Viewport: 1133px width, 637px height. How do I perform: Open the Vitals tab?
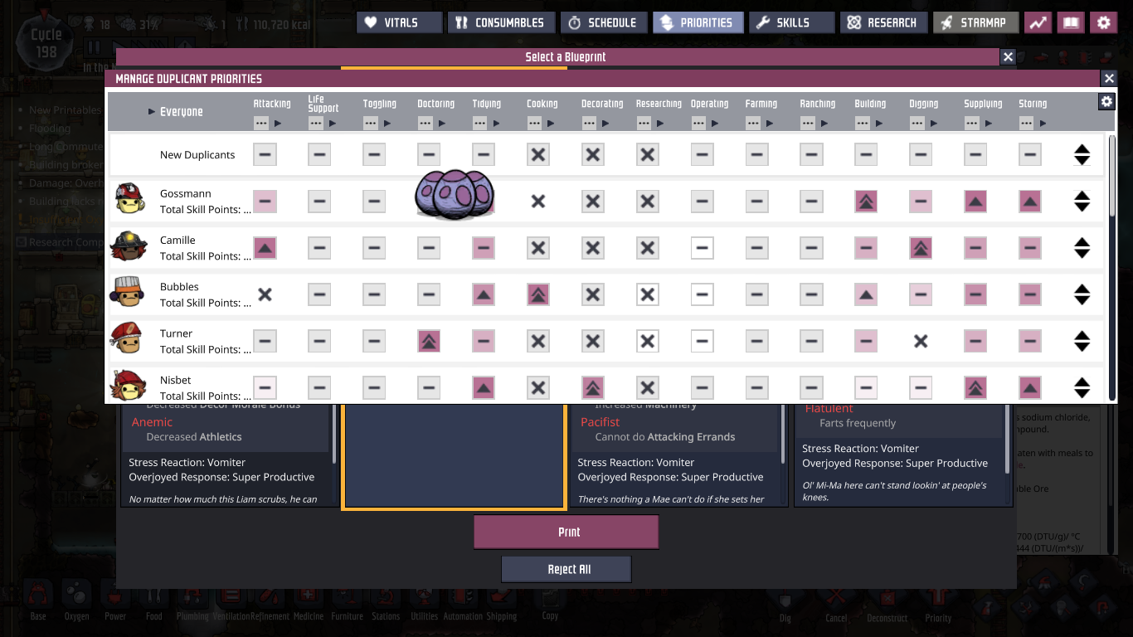pos(400,22)
